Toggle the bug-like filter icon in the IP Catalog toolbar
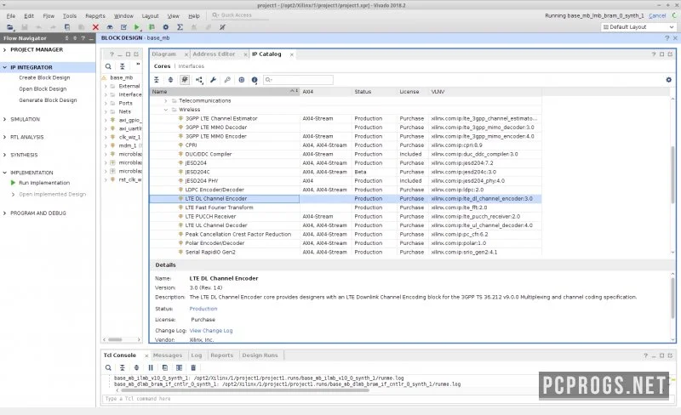The width and height of the screenshot is (681, 415). [185, 80]
